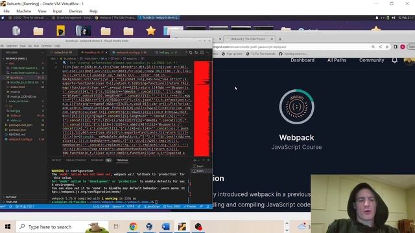Click the new terminal plus icon
415x233 pixels.
pyautogui.click(x=195, y=160)
